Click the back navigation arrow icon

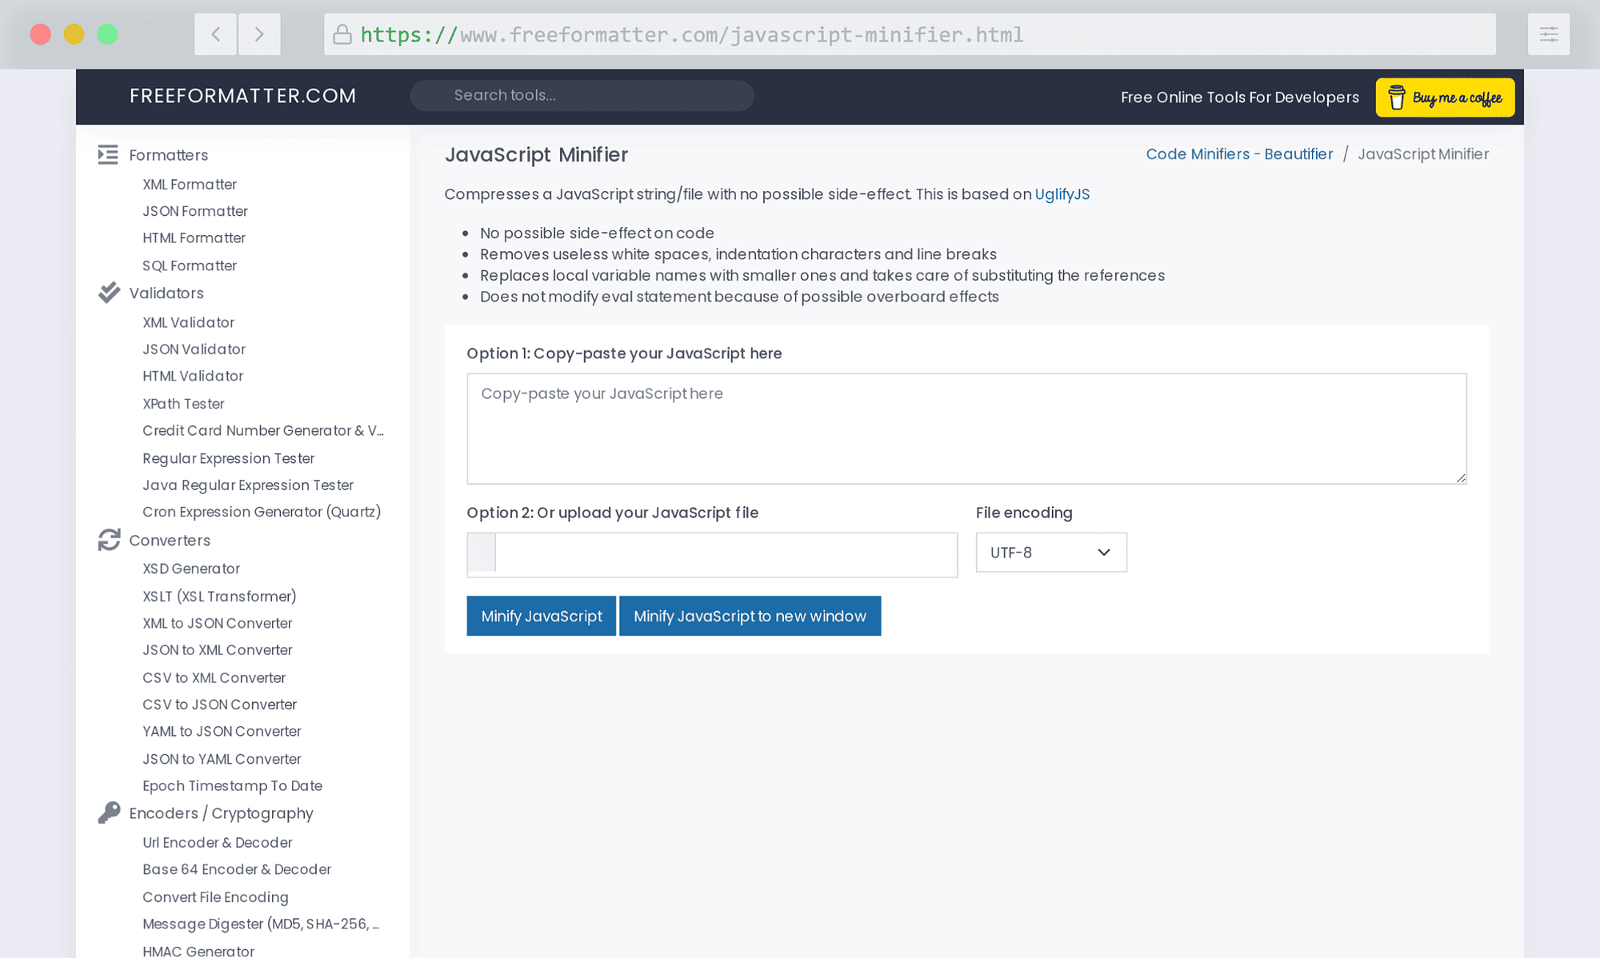(215, 34)
